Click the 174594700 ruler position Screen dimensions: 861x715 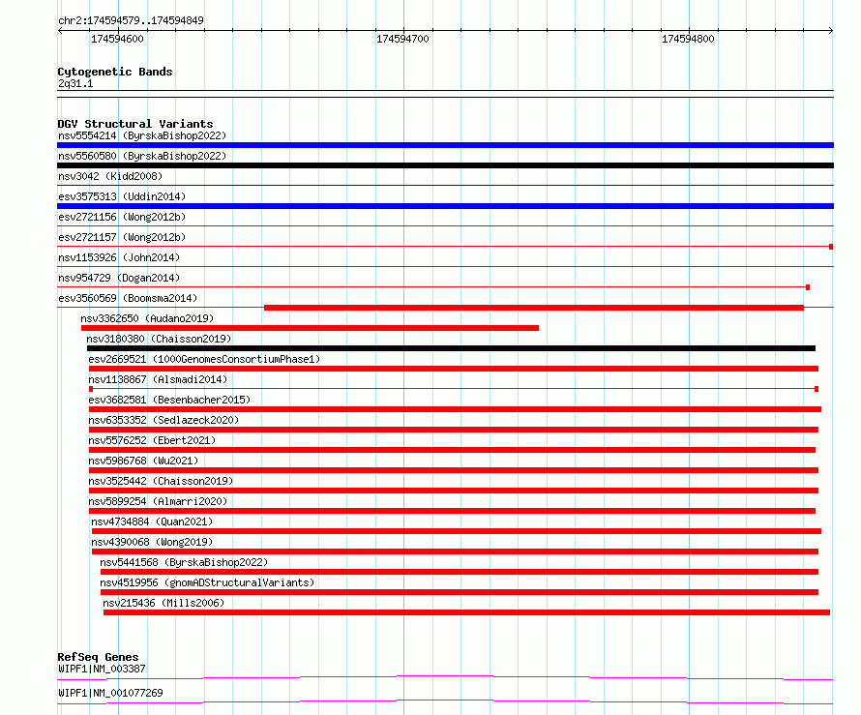tap(402, 39)
